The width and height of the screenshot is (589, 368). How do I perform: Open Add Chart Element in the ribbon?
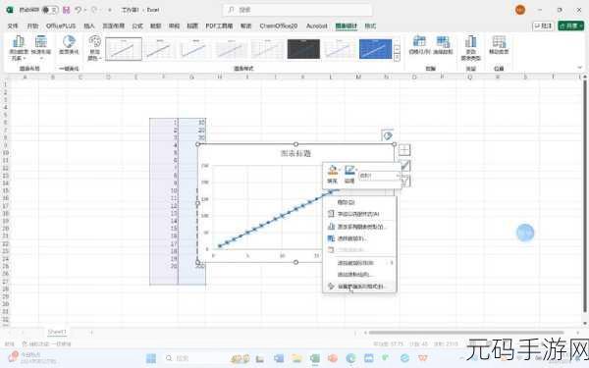point(18,48)
